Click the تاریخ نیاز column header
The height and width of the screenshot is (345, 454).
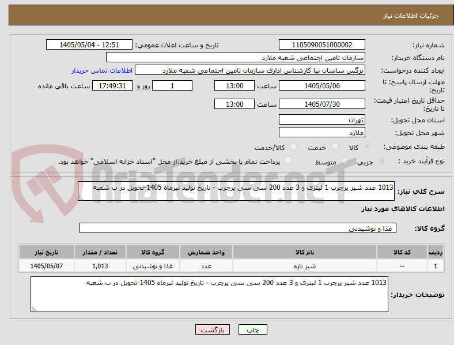[47, 252]
